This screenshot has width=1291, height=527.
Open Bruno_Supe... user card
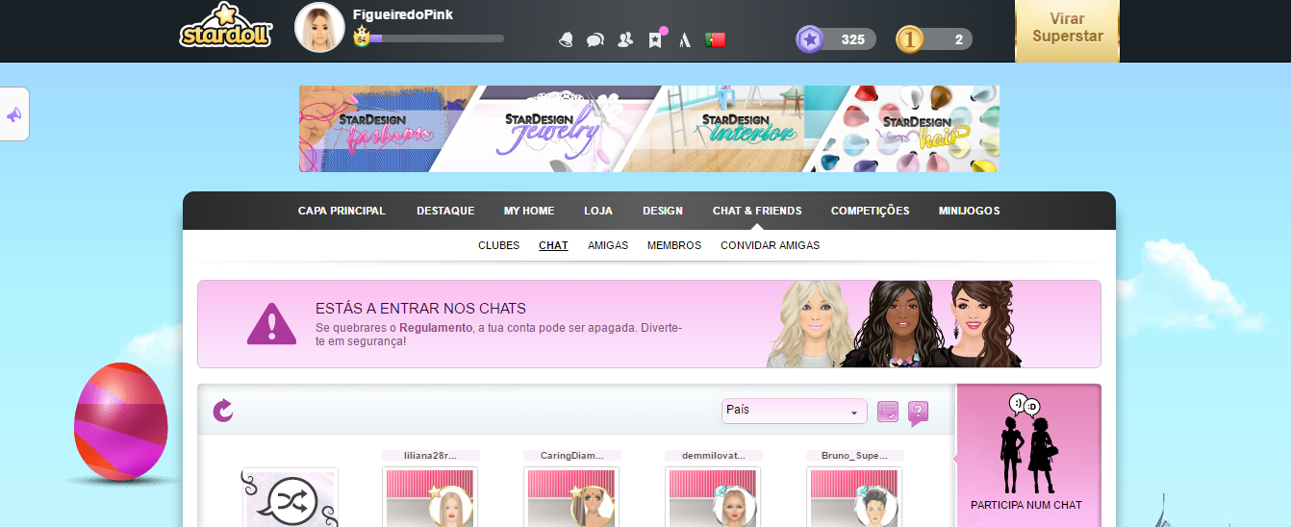[854, 489]
